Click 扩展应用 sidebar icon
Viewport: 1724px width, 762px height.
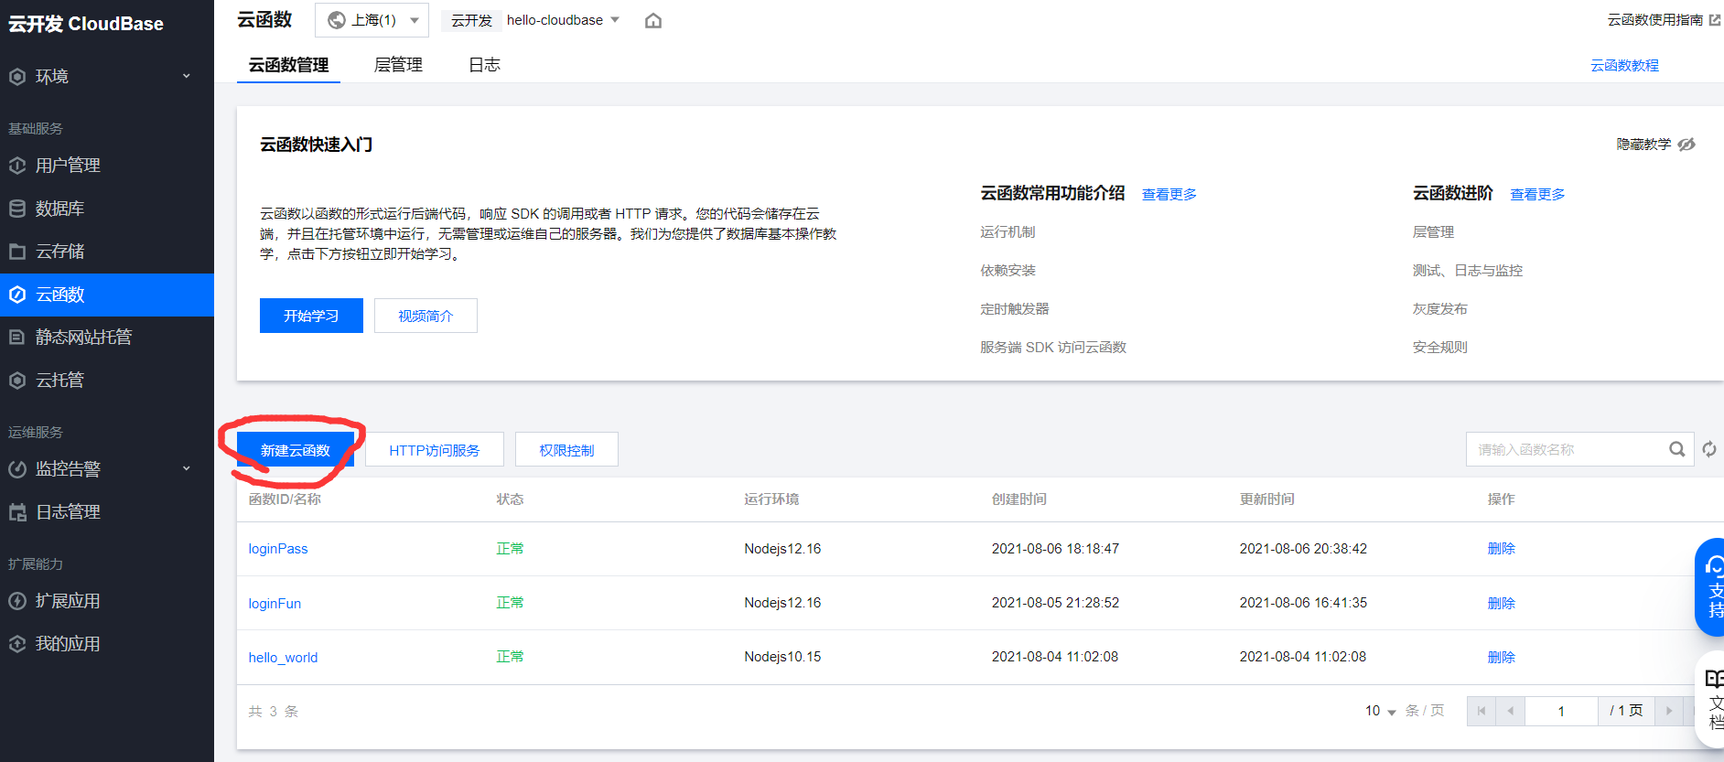[17, 601]
